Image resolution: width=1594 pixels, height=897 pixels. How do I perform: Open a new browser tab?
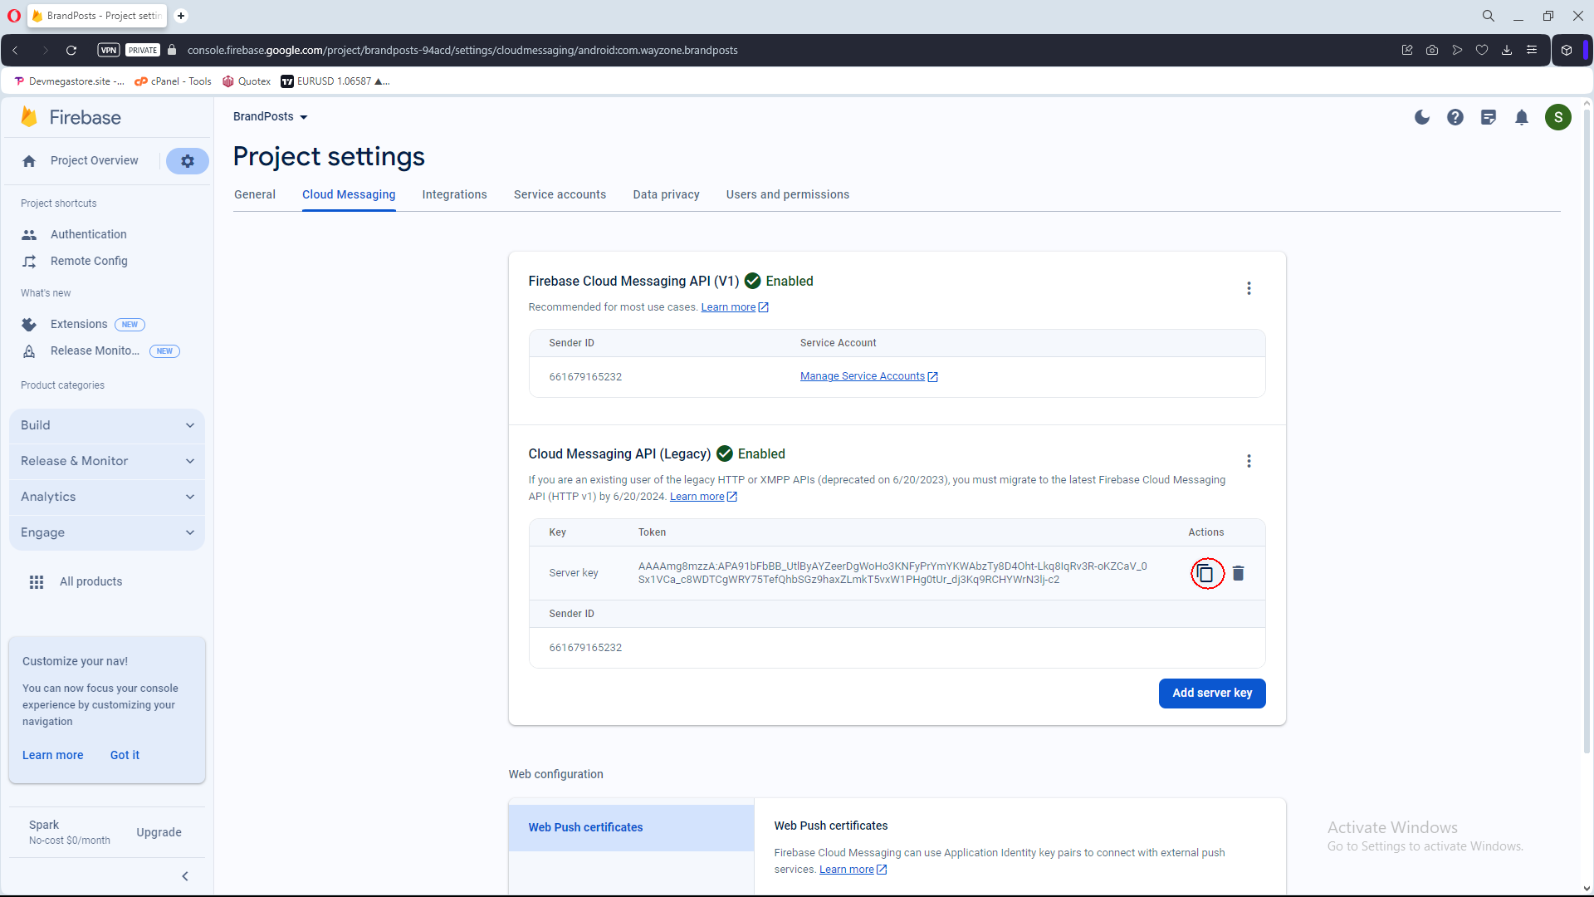181,16
